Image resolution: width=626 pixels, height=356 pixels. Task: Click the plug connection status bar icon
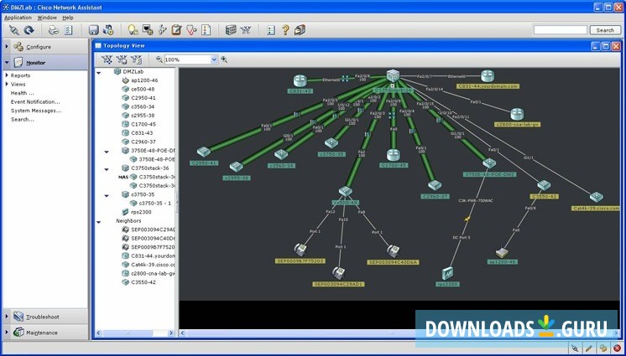575,348
